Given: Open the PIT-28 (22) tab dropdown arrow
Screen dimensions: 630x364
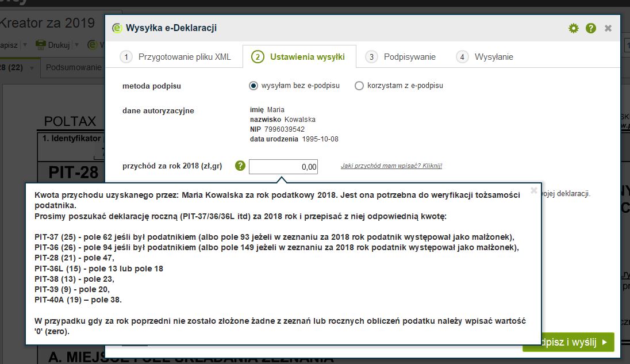Looking at the screenshot, I should (32, 68).
